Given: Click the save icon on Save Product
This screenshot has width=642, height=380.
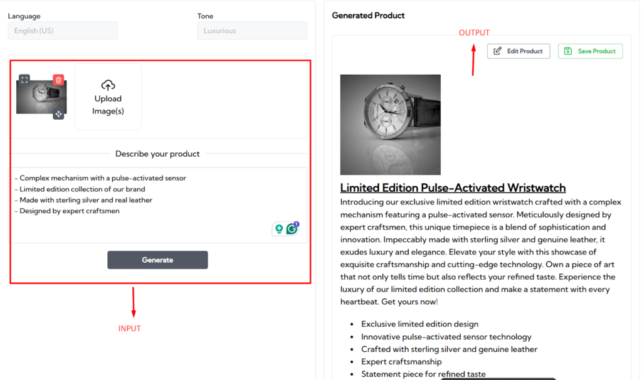Looking at the screenshot, I should [569, 51].
